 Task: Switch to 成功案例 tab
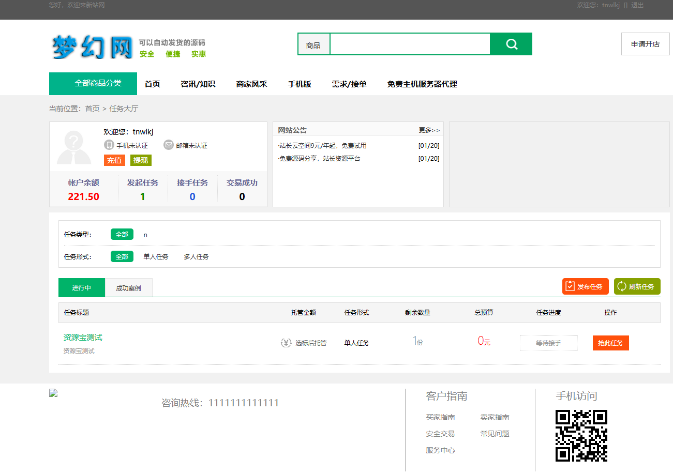[129, 288]
